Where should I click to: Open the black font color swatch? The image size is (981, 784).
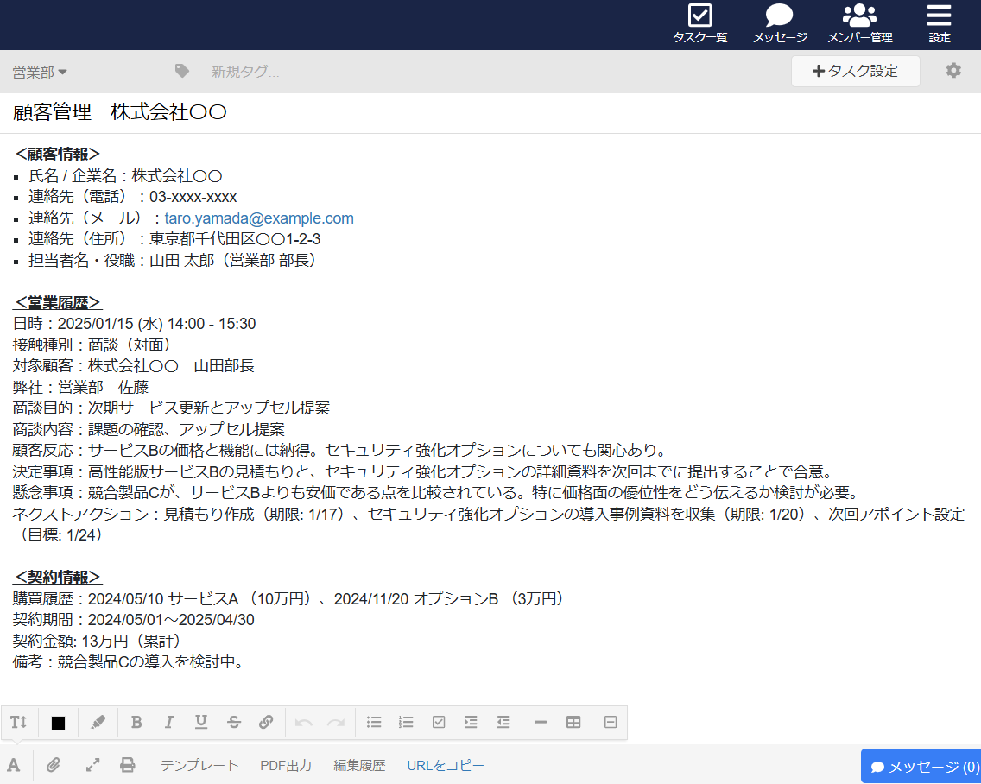(57, 722)
